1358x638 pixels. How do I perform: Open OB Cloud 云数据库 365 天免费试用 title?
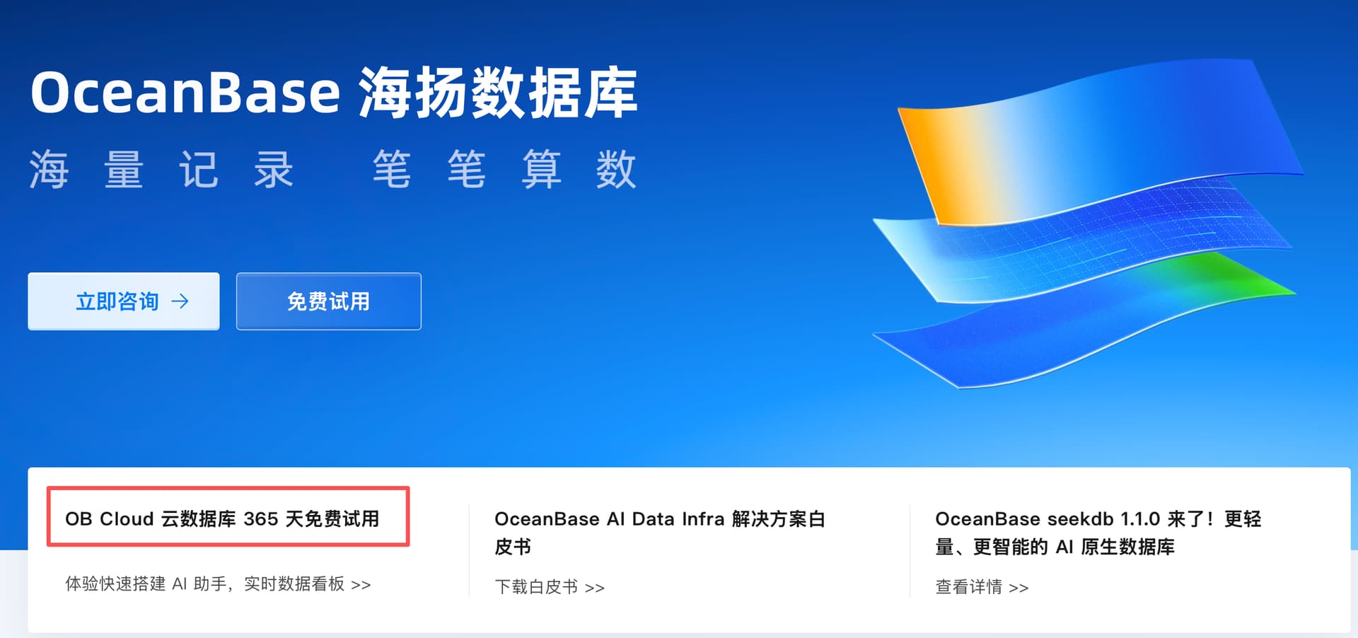tap(222, 518)
